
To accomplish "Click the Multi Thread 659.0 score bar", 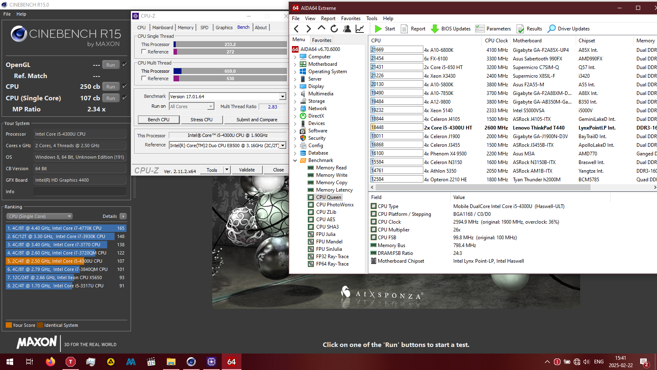I will 230,71.
